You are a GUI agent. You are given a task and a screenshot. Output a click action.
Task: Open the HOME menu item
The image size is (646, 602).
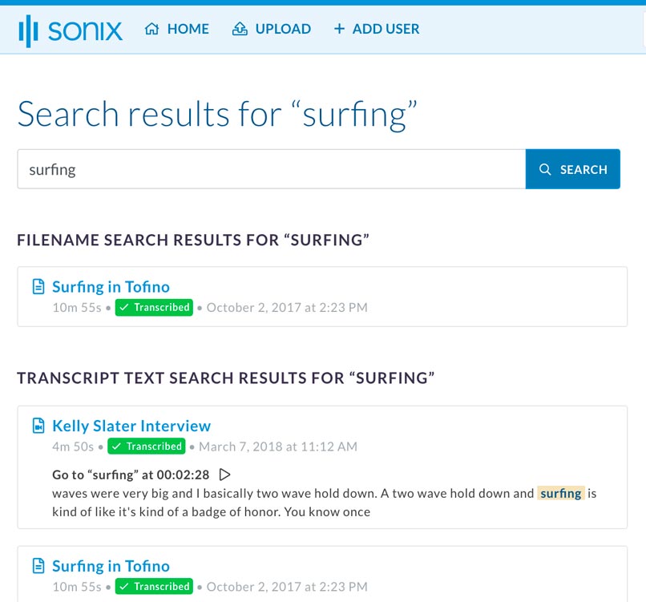[188, 28]
